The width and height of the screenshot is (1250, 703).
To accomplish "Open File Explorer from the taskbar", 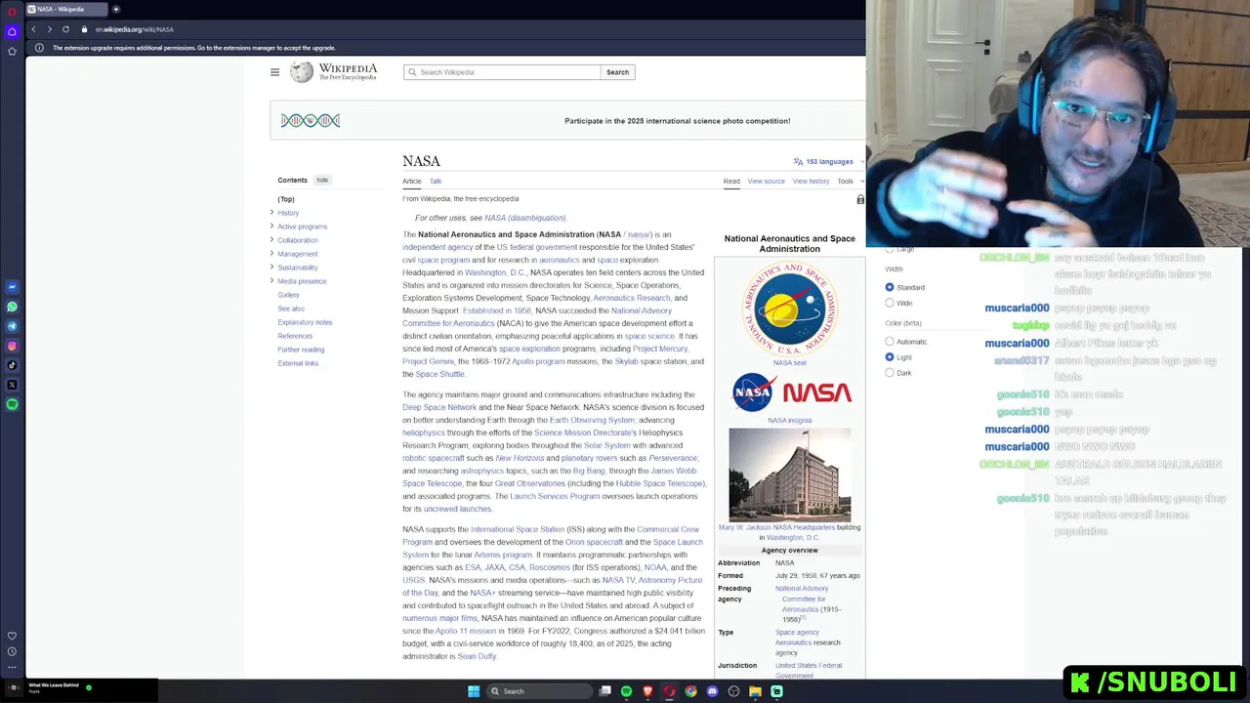I will point(755,691).
